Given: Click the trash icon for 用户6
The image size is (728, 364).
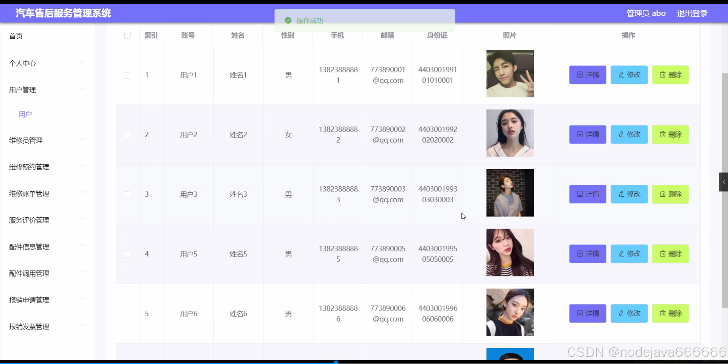Looking at the screenshot, I should click(x=663, y=313).
